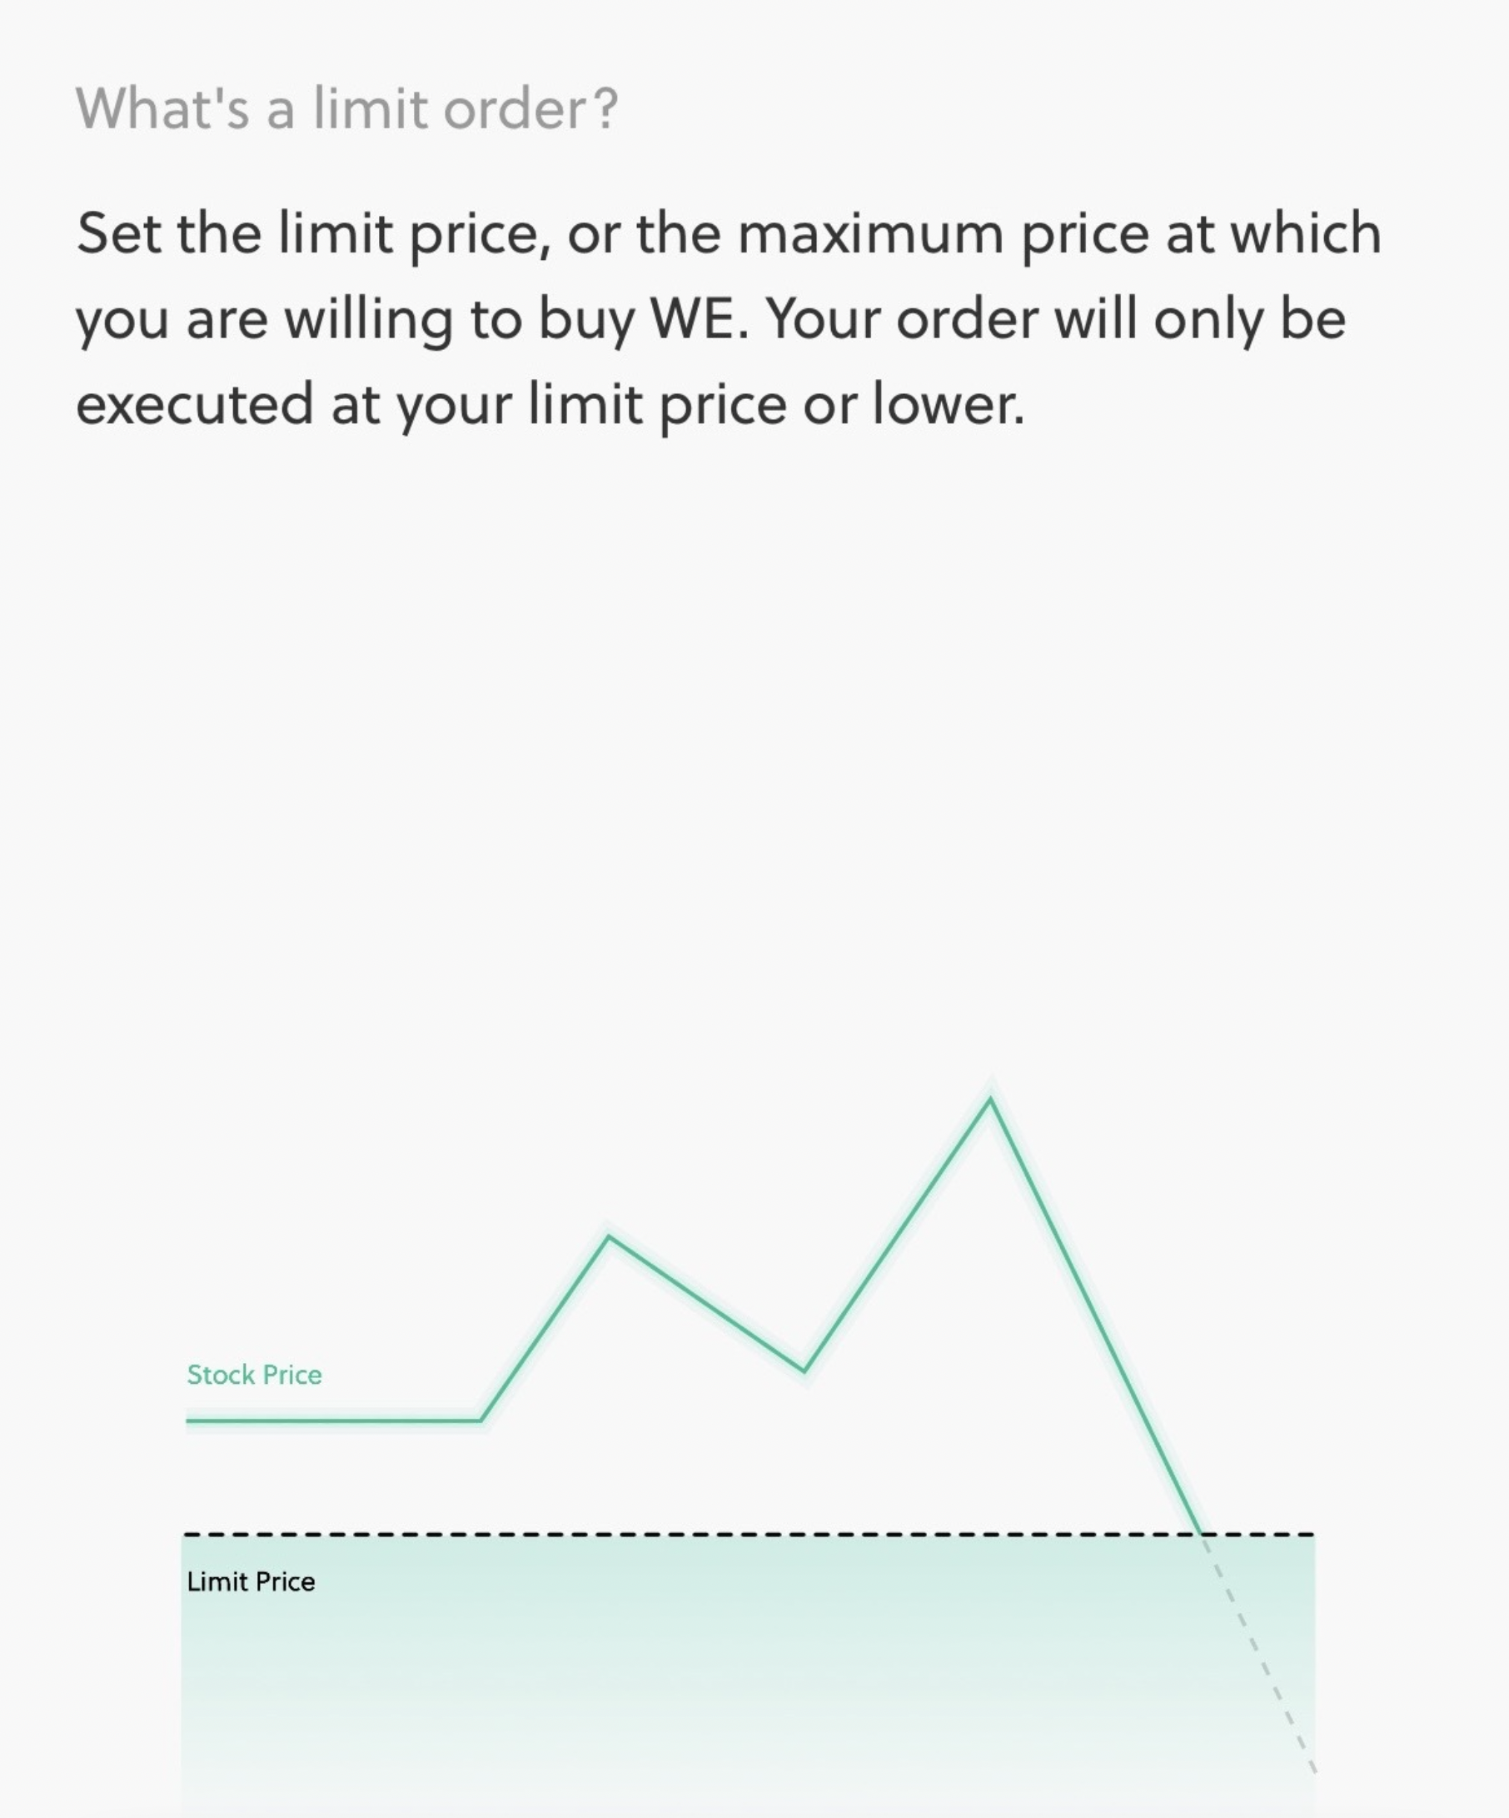Click the grey dashed projected price line
The height and width of the screenshot is (1818, 1509).
click(x=1259, y=1654)
